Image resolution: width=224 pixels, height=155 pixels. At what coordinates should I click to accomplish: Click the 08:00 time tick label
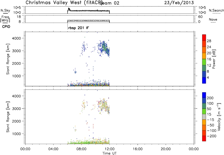tap(81, 149)
